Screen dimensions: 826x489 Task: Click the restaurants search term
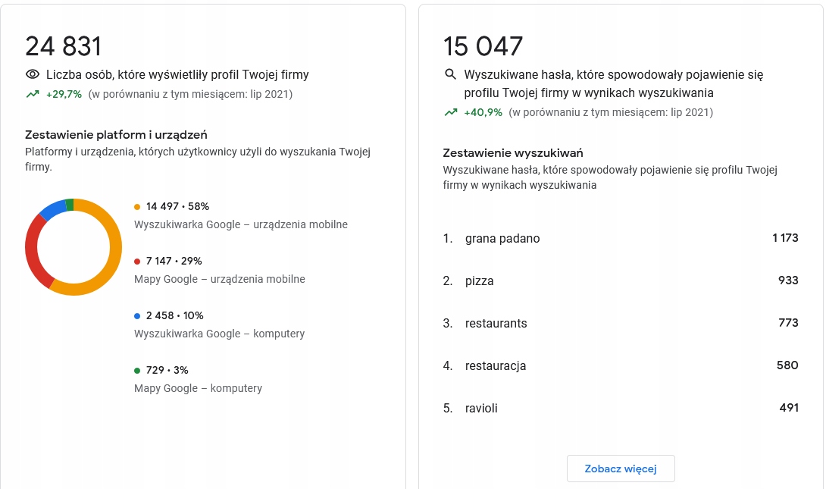[x=496, y=323]
